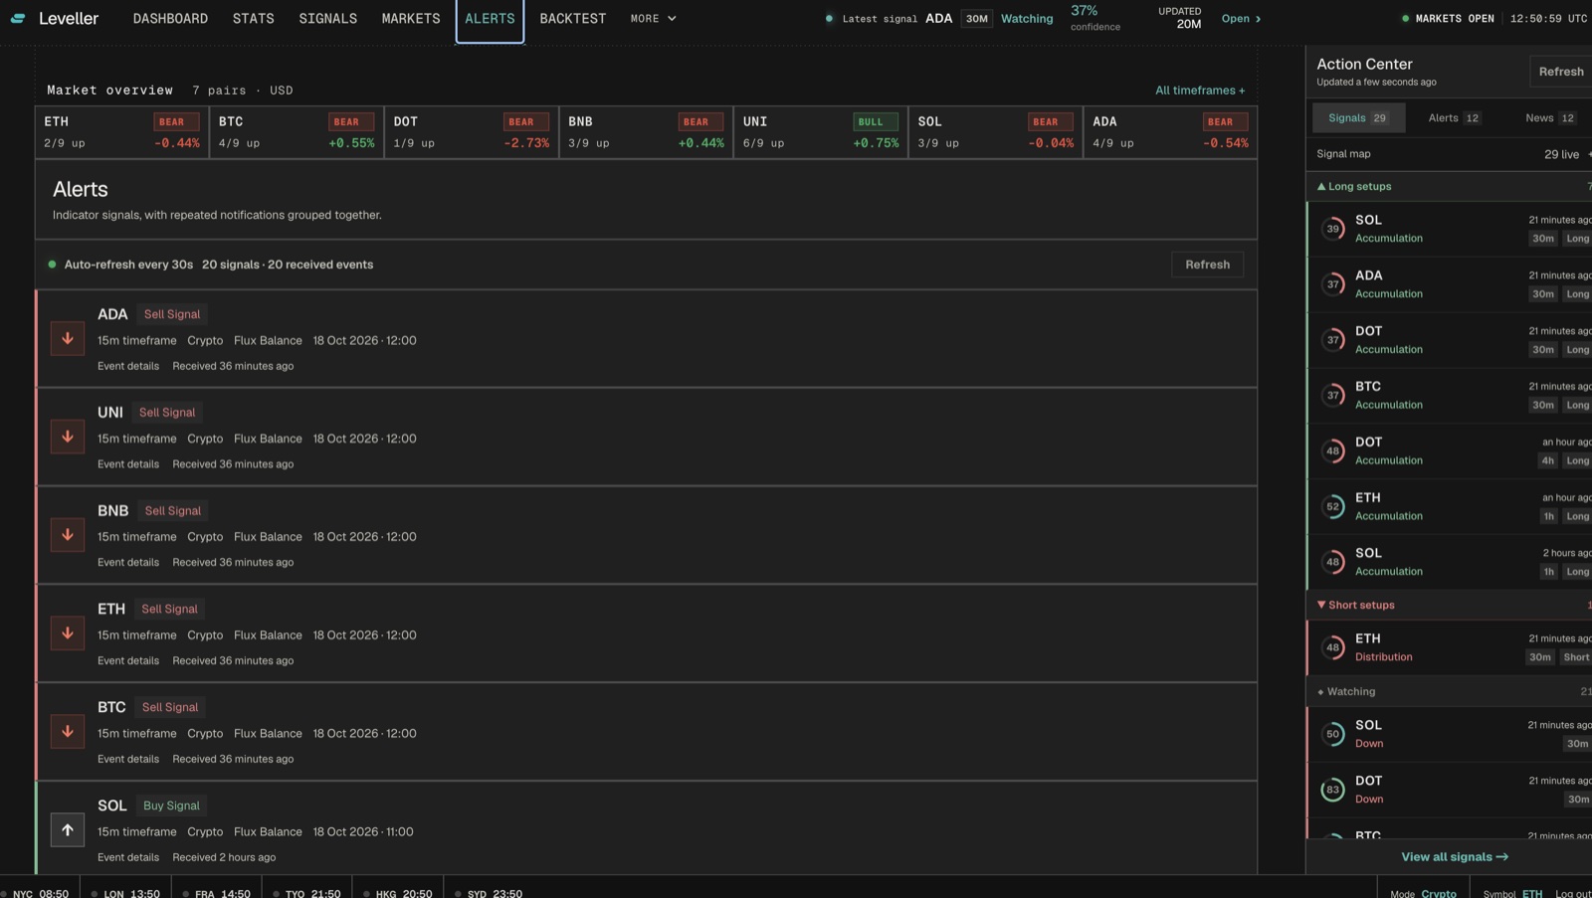Click the score 83 ring on DOT Down
This screenshot has width=1592, height=898.
coord(1333,790)
